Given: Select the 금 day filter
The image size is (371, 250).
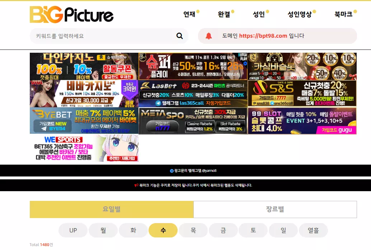Looking at the screenshot, I should coord(224,230).
